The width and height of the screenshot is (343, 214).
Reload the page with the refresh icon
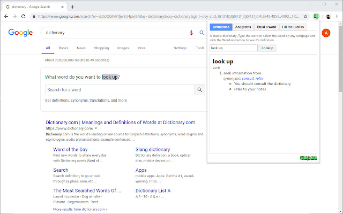[x=23, y=17]
